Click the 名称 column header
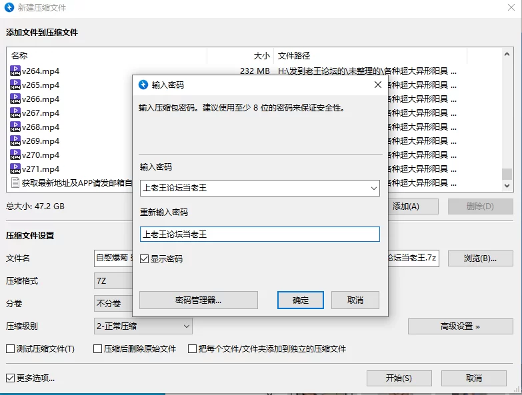 coord(107,55)
